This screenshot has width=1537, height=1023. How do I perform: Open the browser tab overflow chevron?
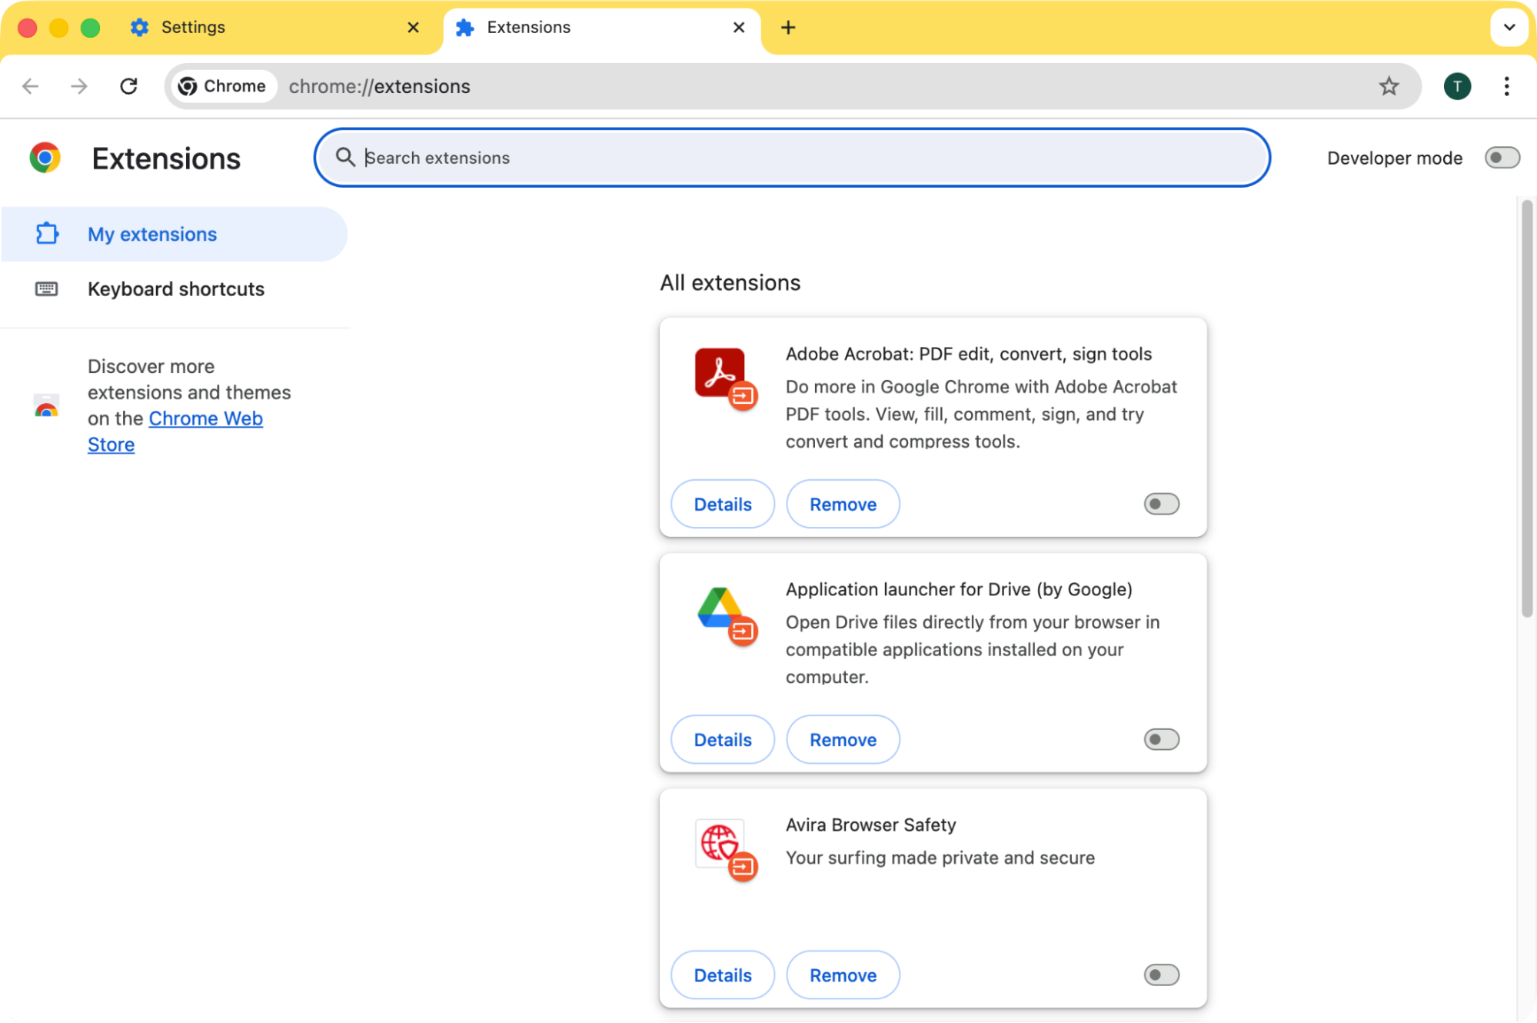[1509, 27]
